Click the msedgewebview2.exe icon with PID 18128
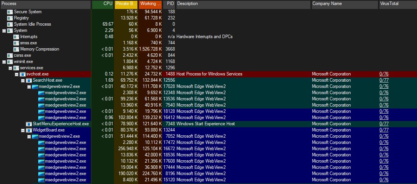Screen dimensions: 417x184 41,111
